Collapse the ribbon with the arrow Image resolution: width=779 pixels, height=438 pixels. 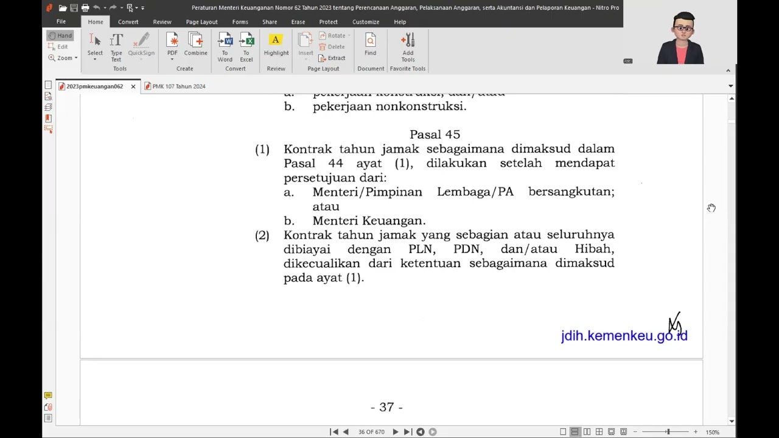point(728,71)
